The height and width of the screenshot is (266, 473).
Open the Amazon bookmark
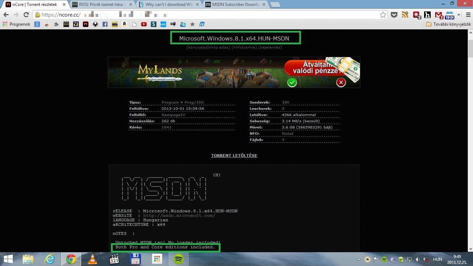pyautogui.click(x=124, y=24)
